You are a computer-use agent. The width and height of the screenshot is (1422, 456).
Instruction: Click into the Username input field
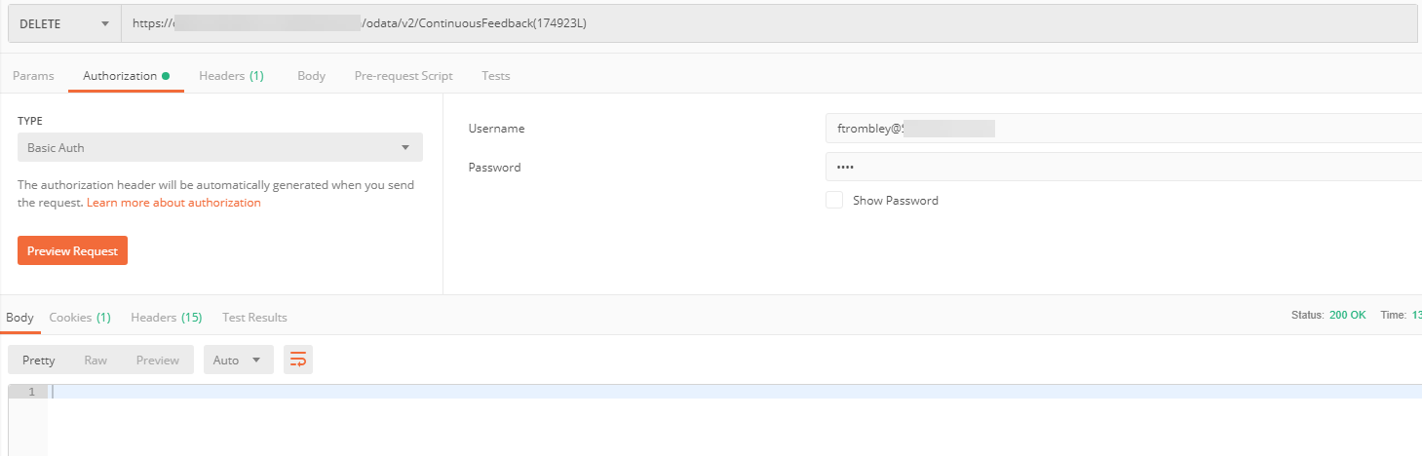[x=1124, y=128]
